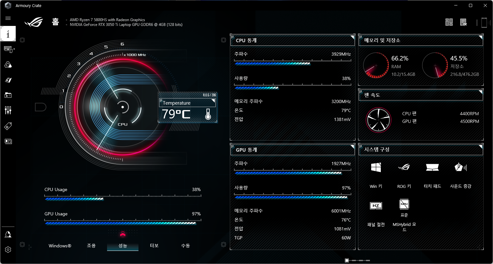Select the Home info sidebar icon
The width and height of the screenshot is (493, 264).
(8, 34)
